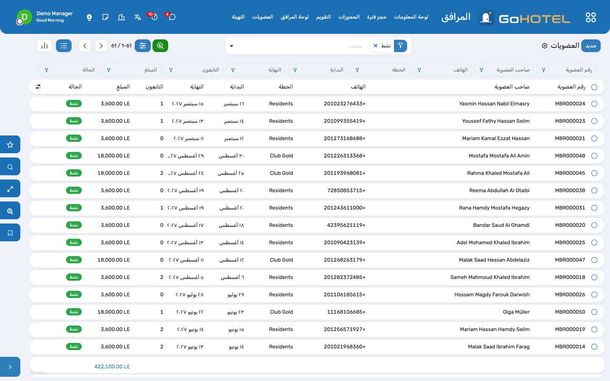Expand the search options dropdown arrow
This screenshot has width=610, height=381.
coord(232,46)
